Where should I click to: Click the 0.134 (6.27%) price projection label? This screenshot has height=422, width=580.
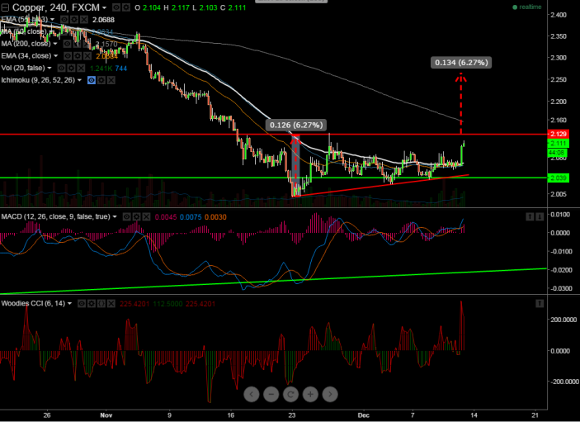[x=460, y=62]
